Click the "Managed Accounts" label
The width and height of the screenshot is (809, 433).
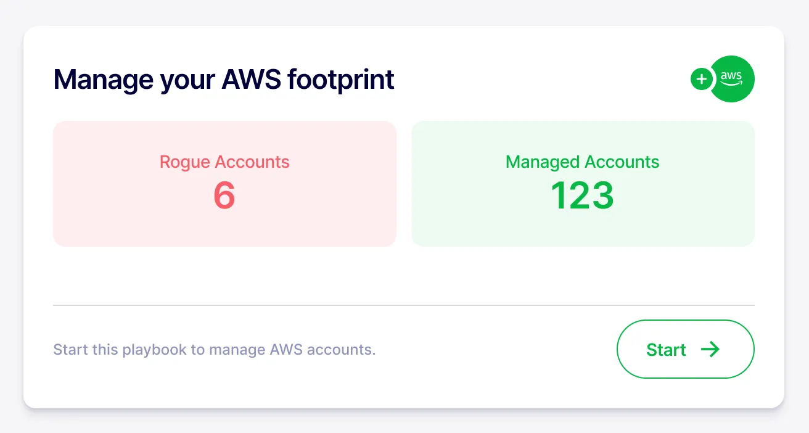click(583, 162)
